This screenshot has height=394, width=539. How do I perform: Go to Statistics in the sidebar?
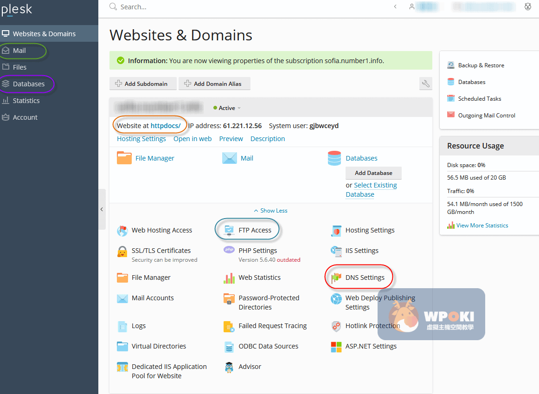coord(26,101)
